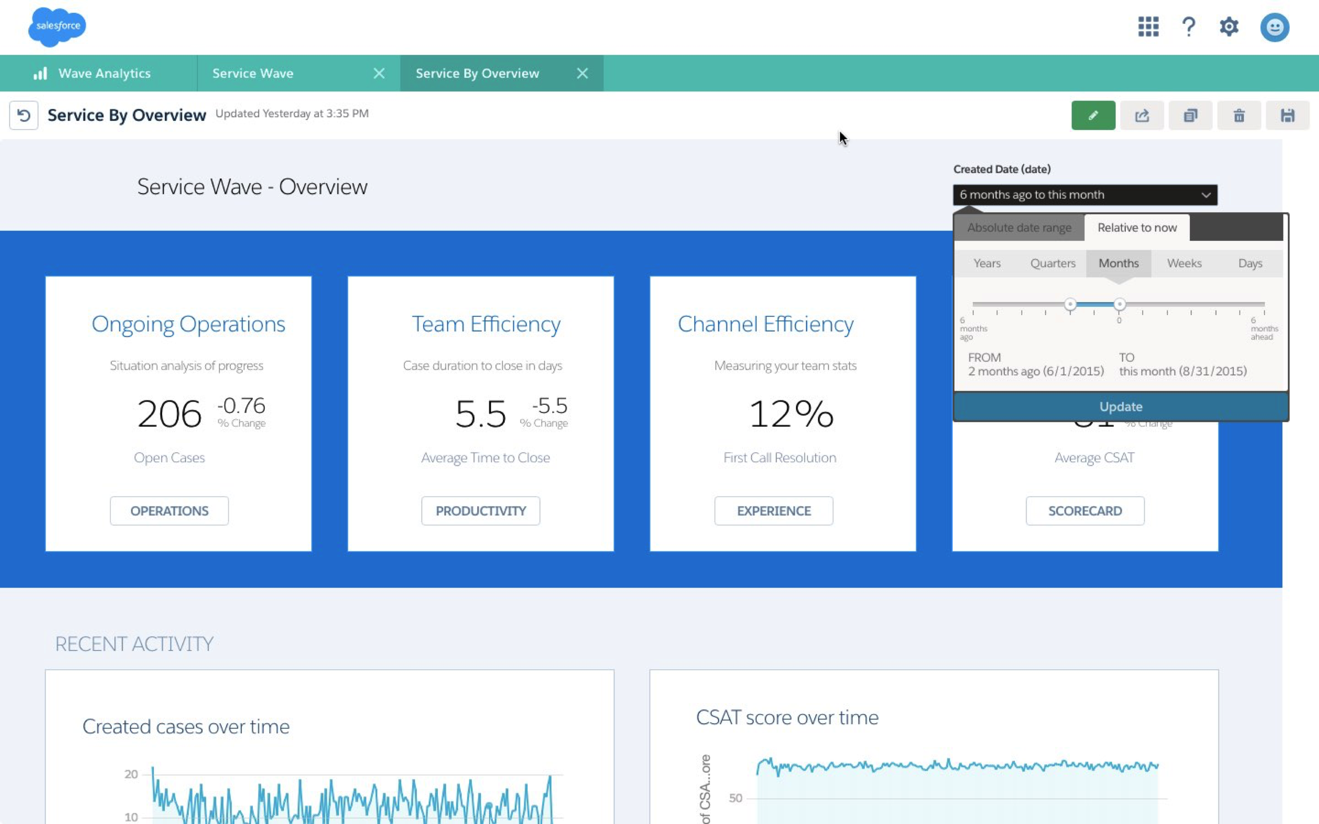Click the share icon in the toolbar
Viewport: 1319px width, 824px height.
click(x=1142, y=115)
